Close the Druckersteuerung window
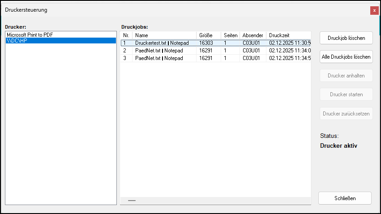Viewport: 381px width, 214px height. click(x=374, y=10)
